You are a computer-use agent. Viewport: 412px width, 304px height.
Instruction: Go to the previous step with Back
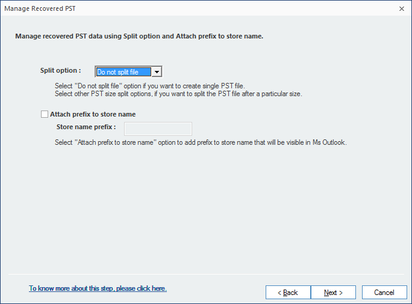(x=288, y=293)
